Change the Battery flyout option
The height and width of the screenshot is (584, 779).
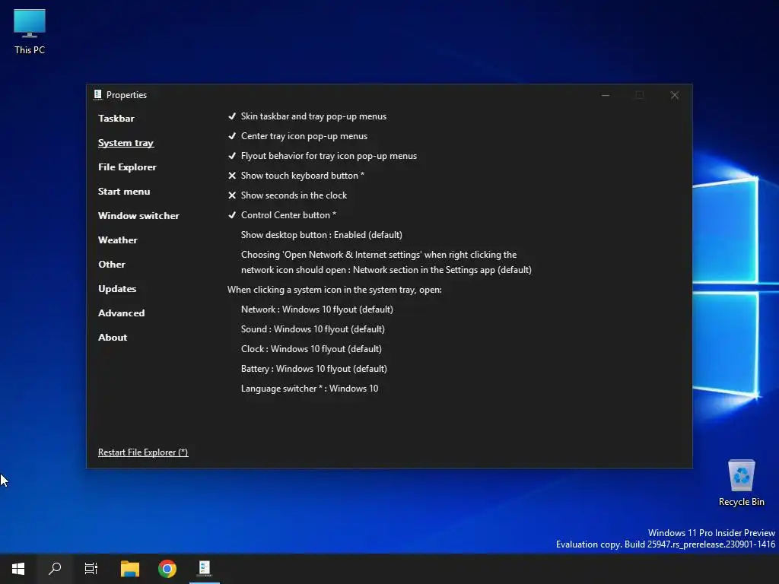pos(314,369)
